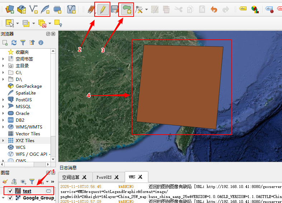Toggle the Google_Group layer checkbox
This screenshot has width=282, height=203.
tap(10, 198)
